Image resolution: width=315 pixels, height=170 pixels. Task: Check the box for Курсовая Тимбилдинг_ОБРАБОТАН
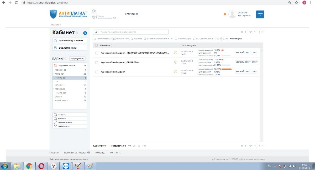click(97, 62)
